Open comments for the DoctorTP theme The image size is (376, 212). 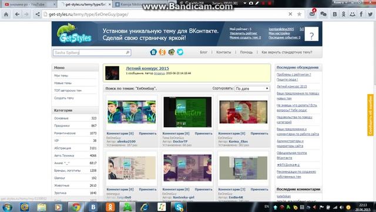pos(176,134)
